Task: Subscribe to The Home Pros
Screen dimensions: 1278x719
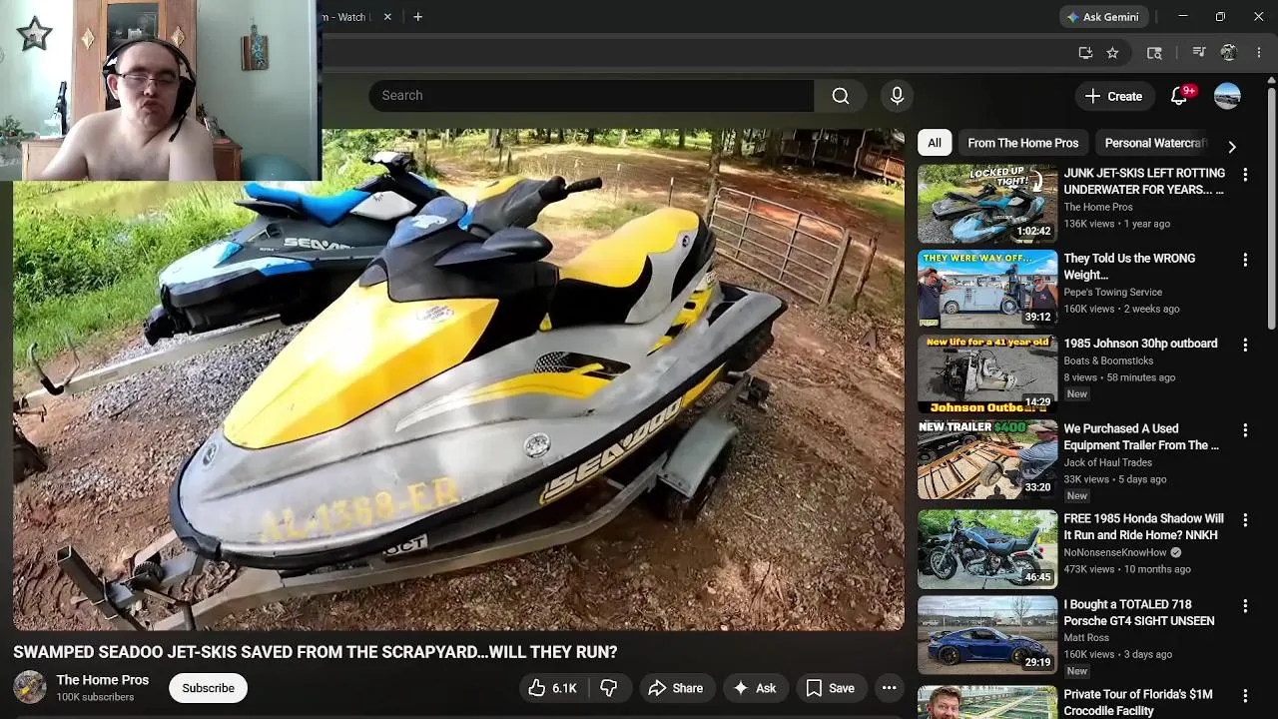Action: pyautogui.click(x=208, y=688)
